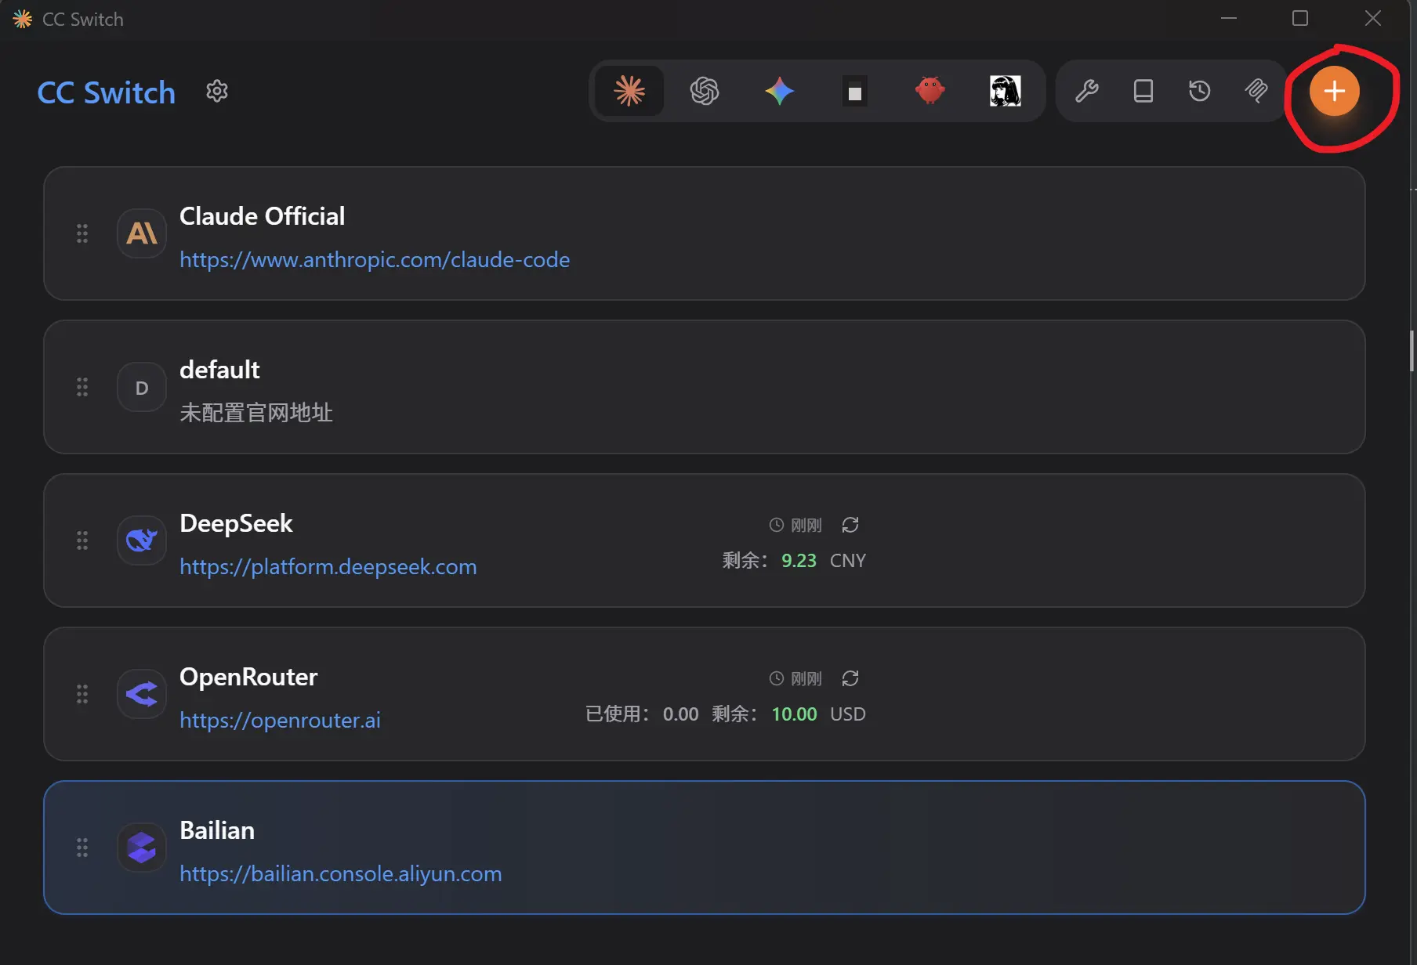Click the 剩余 label in OpenRouter row
1417x965 pixels.
(x=734, y=714)
